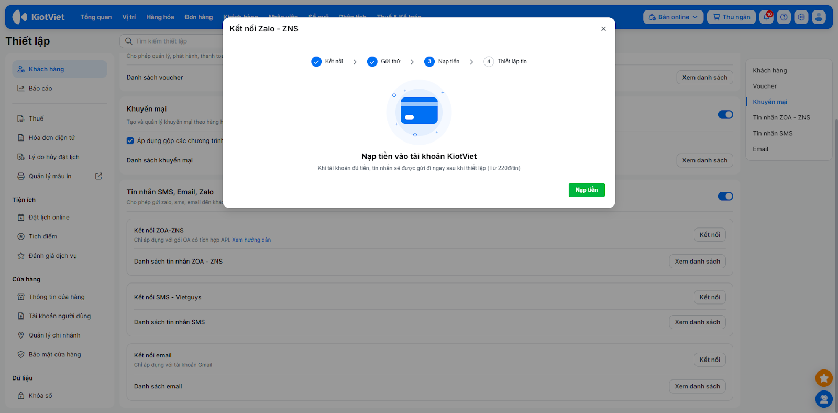
Task: Open the Thu ngân cashier button
Action: coord(732,17)
